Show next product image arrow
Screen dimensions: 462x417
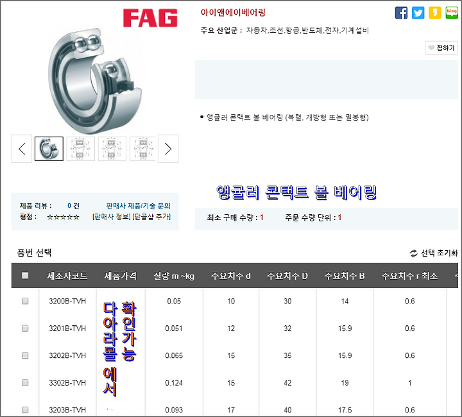tap(168, 149)
